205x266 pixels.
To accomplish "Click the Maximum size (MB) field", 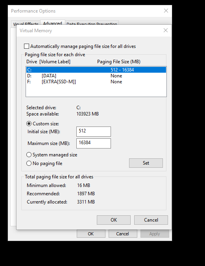I will pyautogui.click(x=94, y=143).
